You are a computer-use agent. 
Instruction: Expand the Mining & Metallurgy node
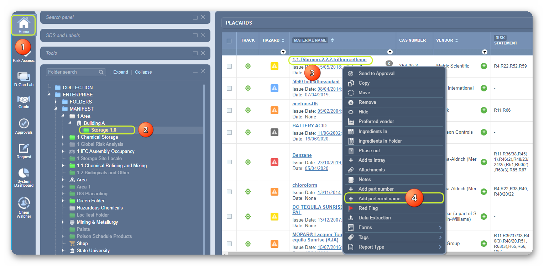pos(63,222)
